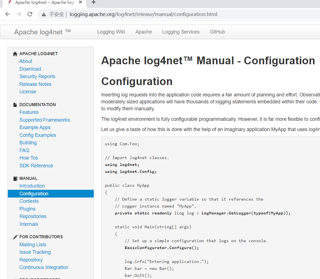Open Apache link in top navigation
The width and height of the screenshot is (320, 279).
point(144,32)
